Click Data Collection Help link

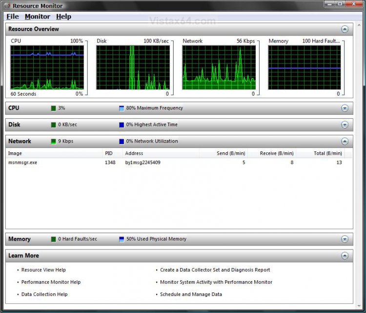coord(44,294)
